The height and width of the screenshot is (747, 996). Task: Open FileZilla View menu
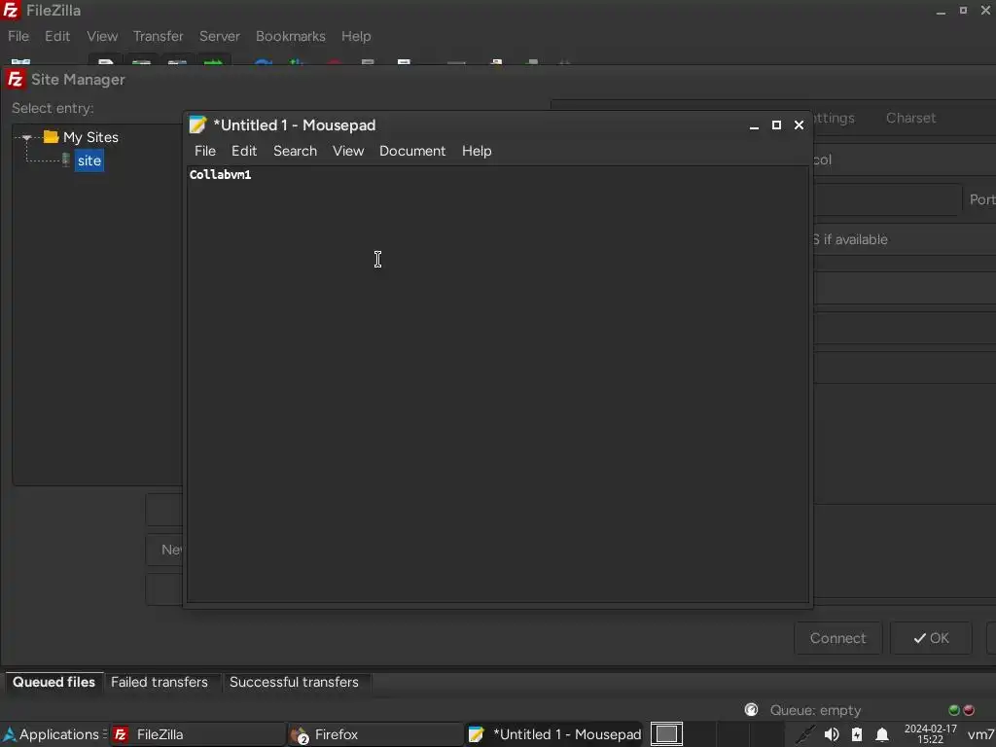pyautogui.click(x=102, y=36)
